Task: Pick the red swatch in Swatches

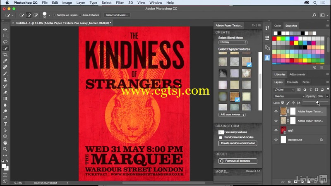Action: 274,38
